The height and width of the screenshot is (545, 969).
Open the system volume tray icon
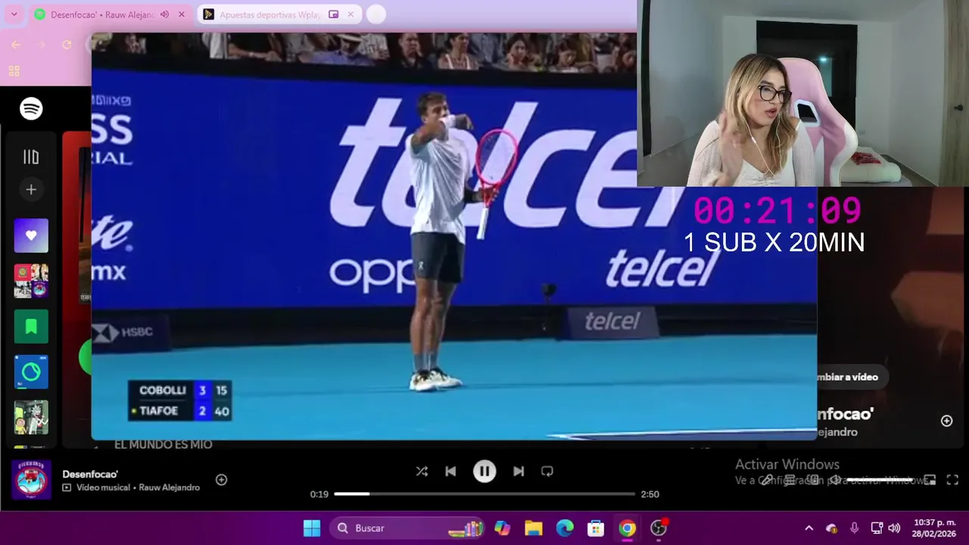tap(894, 528)
